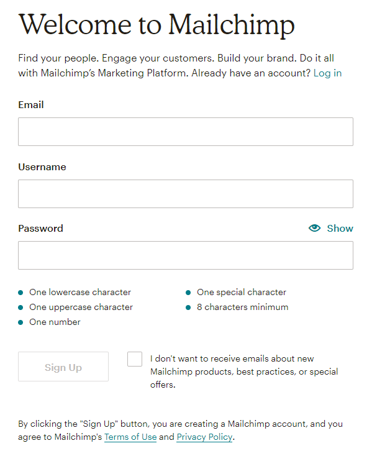The height and width of the screenshot is (456, 372).
Task: Click the bullet for One lowercase character
Action: (x=20, y=293)
